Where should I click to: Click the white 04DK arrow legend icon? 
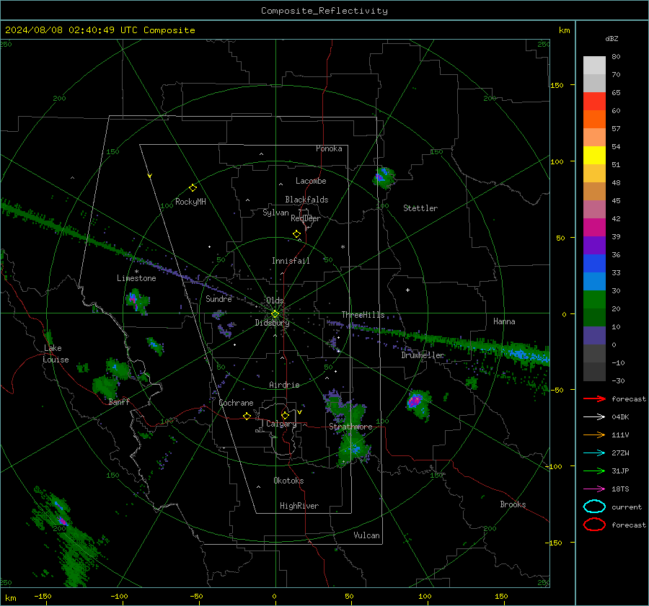(x=594, y=417)
